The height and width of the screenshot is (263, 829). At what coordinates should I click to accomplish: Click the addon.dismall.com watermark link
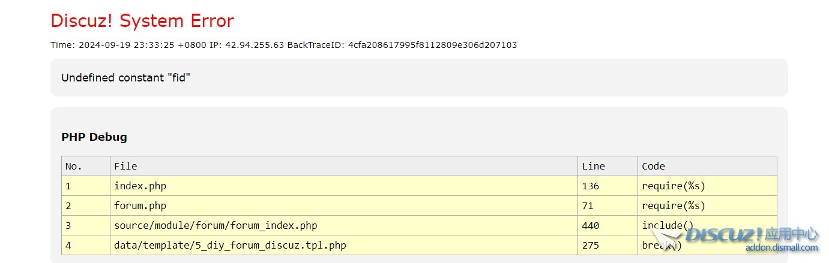(x=782, y=248)
